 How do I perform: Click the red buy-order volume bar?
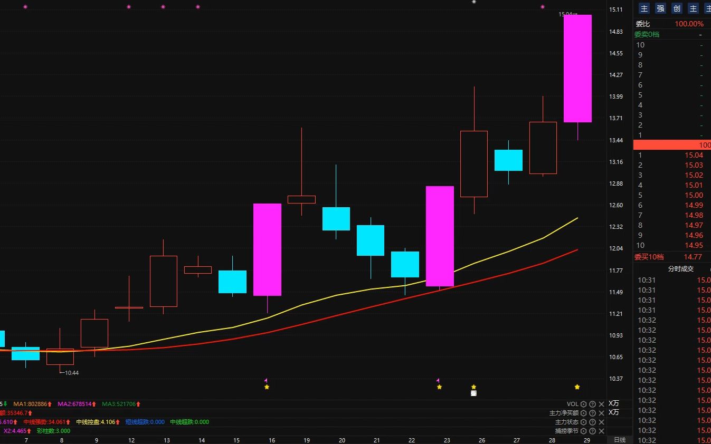[672, 145]
